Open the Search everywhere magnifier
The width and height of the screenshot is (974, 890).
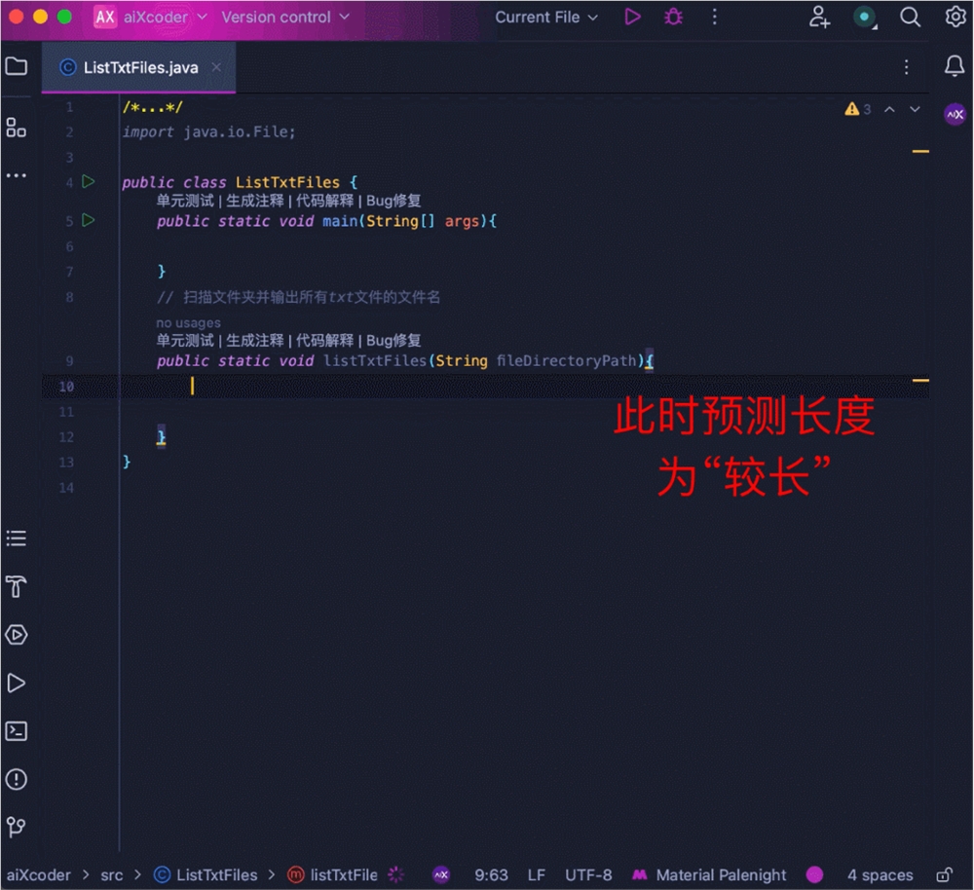(910, 17)
